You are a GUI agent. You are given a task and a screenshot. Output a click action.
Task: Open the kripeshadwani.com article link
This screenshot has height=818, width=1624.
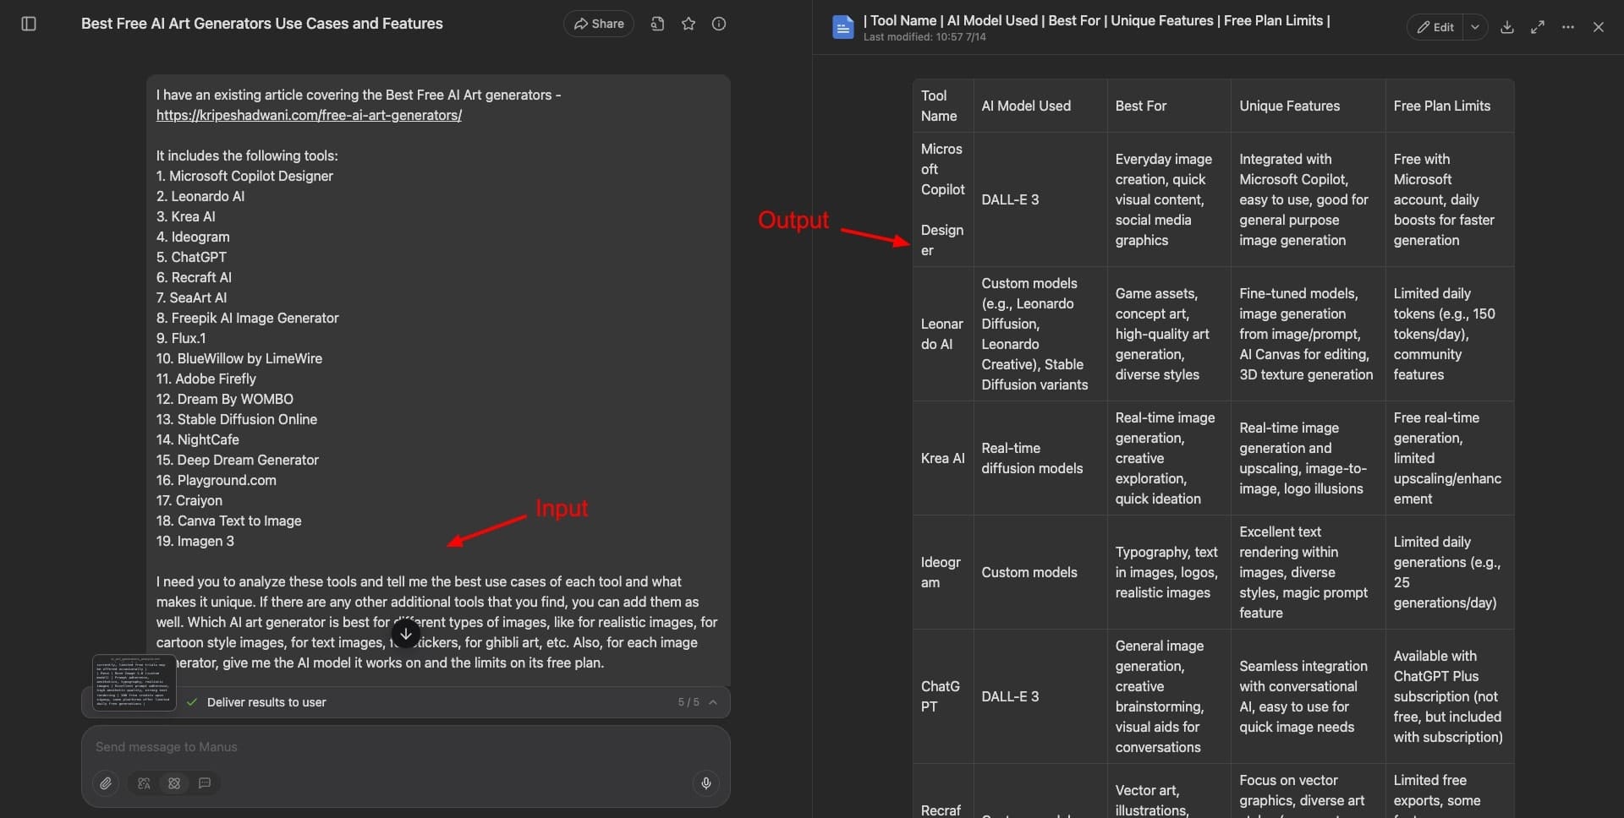click(309, 115)
